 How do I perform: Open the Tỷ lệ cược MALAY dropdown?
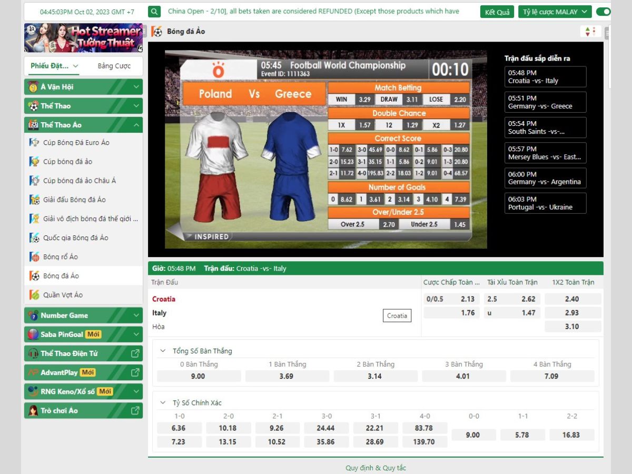point(555,12)
